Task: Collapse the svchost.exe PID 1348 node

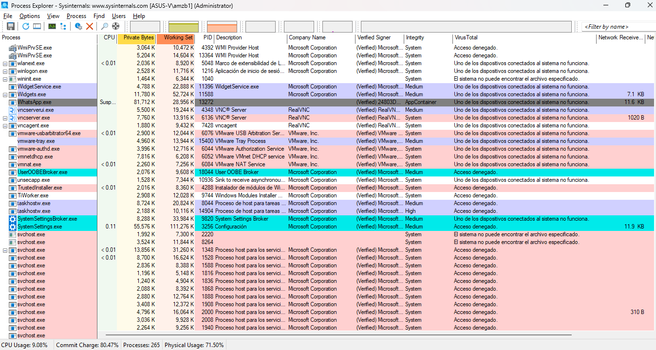Action: click(5, 250)
